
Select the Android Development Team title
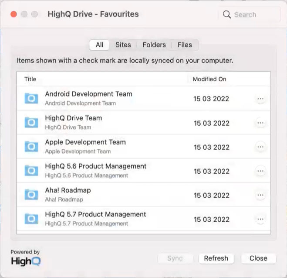point(88,94)
